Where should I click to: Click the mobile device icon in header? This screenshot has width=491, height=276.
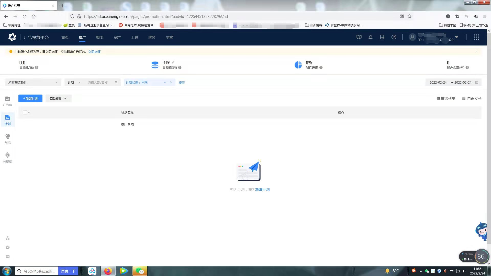pyautogui.click(x=382, y=37)
